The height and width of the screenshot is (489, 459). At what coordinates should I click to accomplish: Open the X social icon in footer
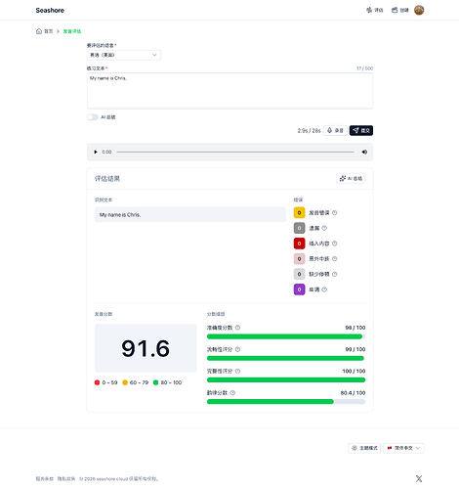coord(419,478)
